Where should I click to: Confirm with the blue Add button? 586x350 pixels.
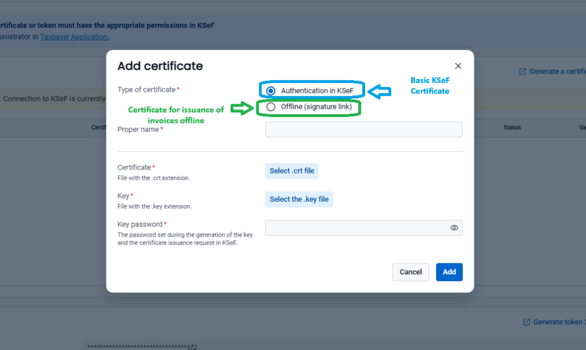[449, 272]
